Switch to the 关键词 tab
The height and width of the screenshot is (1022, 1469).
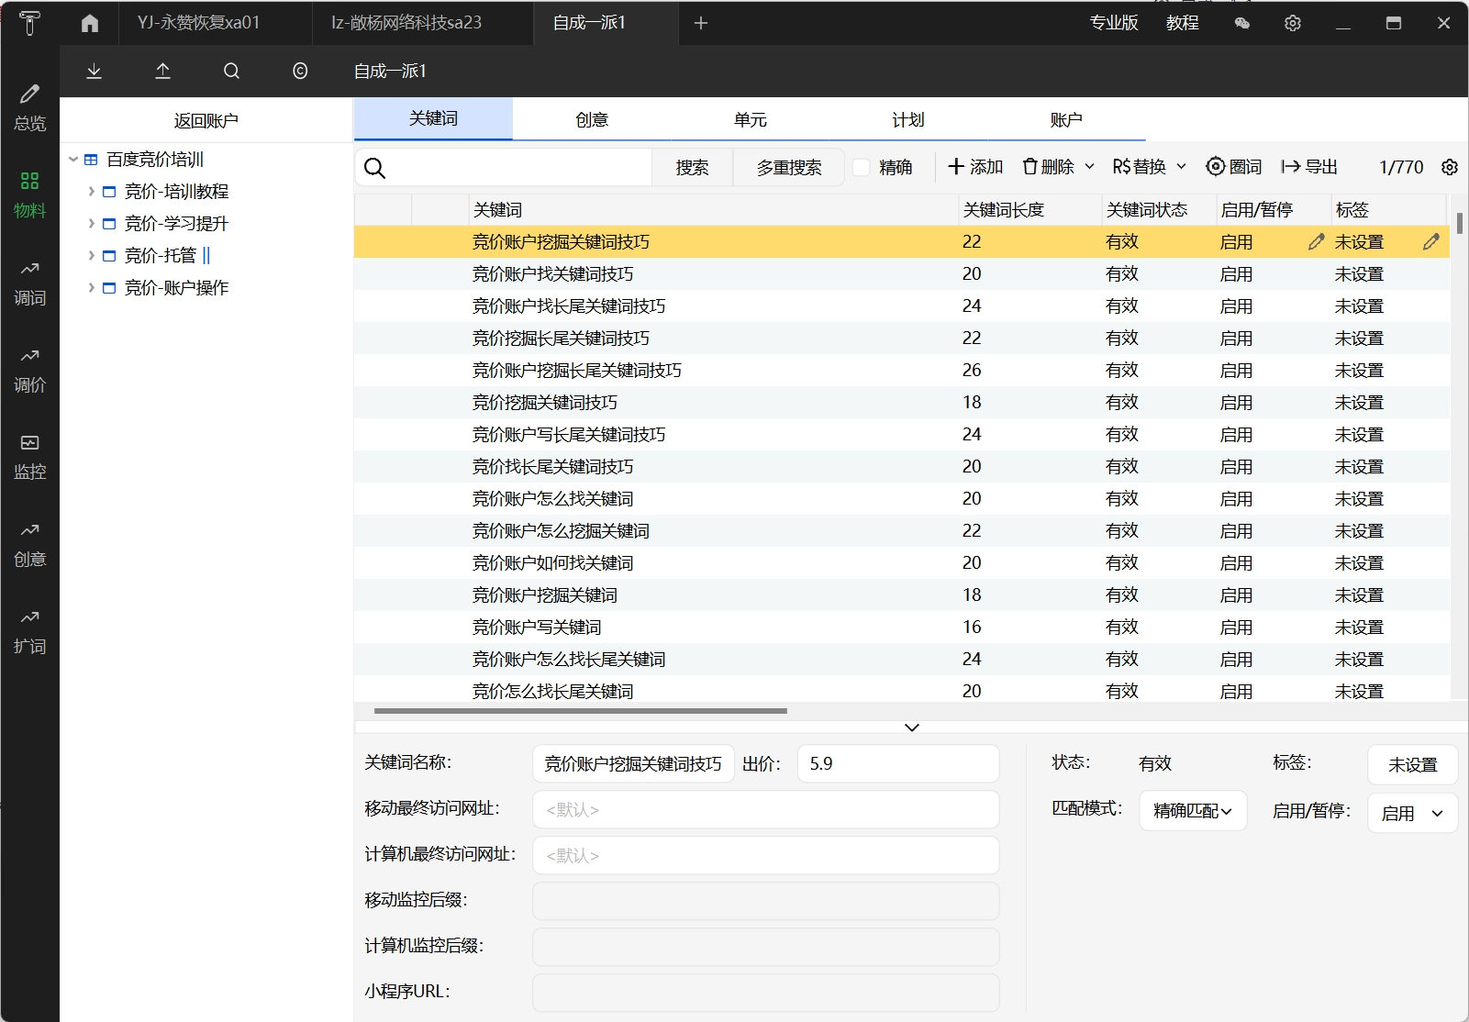pos(433,118)
